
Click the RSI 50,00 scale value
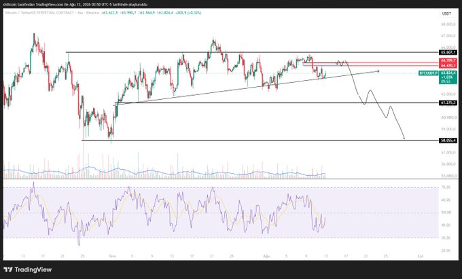coord(446,212)
